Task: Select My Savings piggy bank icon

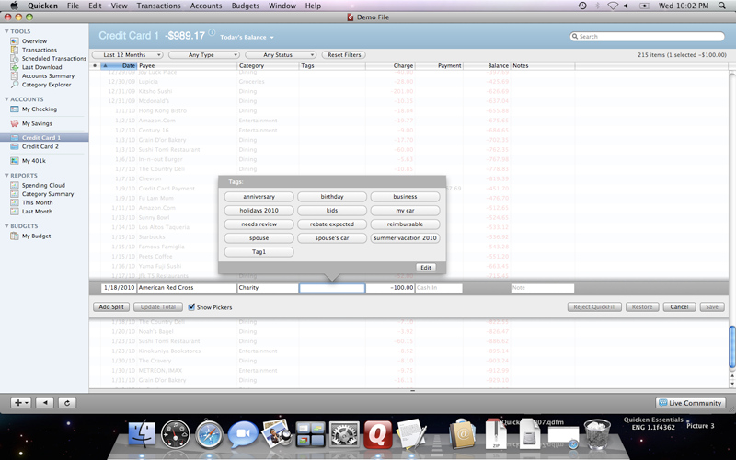Action: (x=15, y=123)
